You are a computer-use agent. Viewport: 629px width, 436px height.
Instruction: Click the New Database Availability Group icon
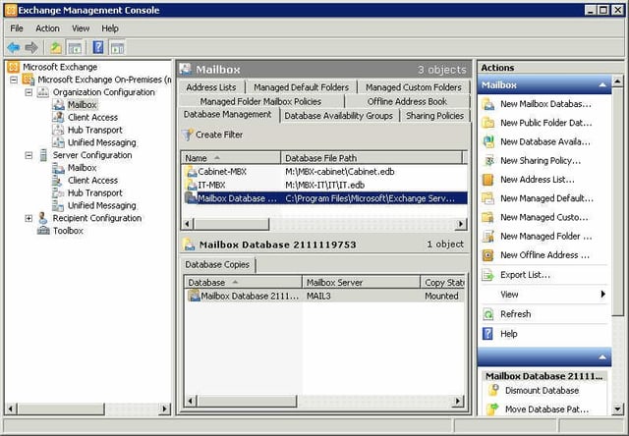[487, 141]
